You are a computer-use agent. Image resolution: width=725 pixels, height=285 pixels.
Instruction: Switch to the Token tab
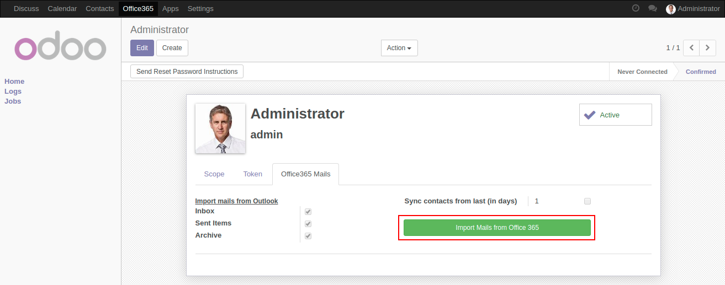pyautogui.click(x=253, y=174)
